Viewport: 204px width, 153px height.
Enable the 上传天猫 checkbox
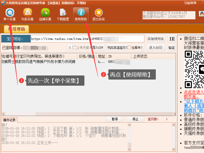click(x=74, y=47)
